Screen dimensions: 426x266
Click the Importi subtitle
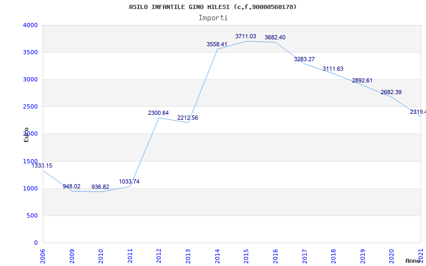[x=213, y=18]
